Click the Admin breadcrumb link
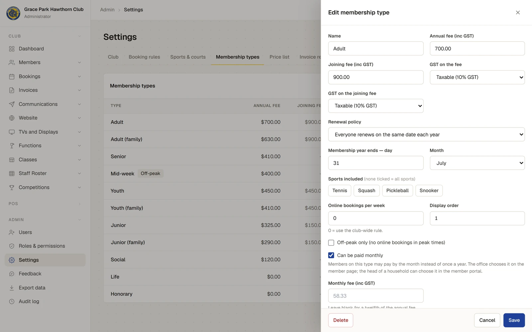The width and height of the screenshot is (532, 332). 107,10
